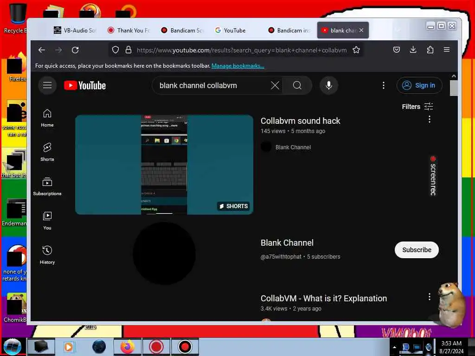Open the Blank Channel result title
This screenshot has height=356, width=475.
pyautogui.click(x=287, y=243)
